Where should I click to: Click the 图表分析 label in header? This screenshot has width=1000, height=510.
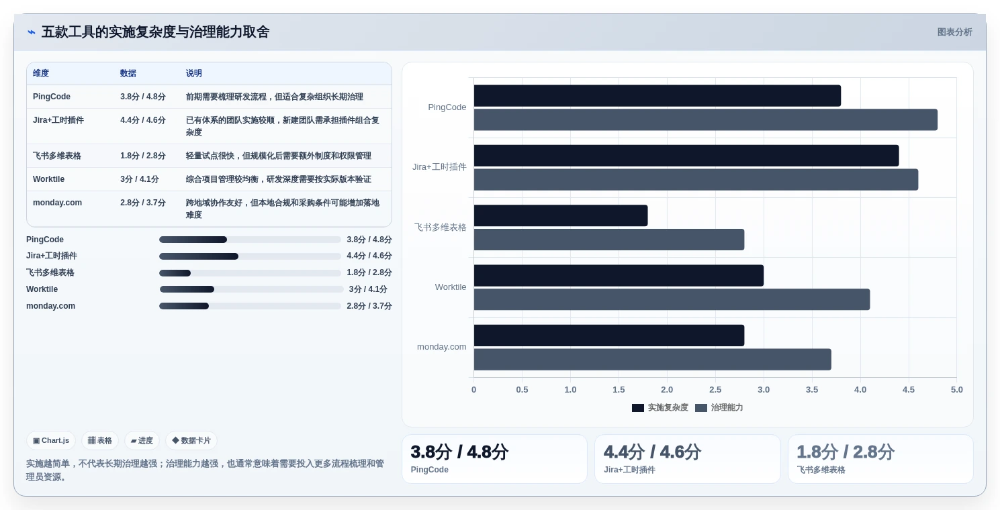point(954,32)
